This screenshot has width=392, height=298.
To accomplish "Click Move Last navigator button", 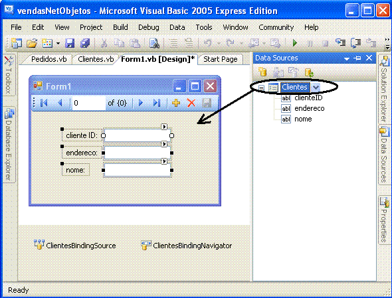I will [157, 103].
